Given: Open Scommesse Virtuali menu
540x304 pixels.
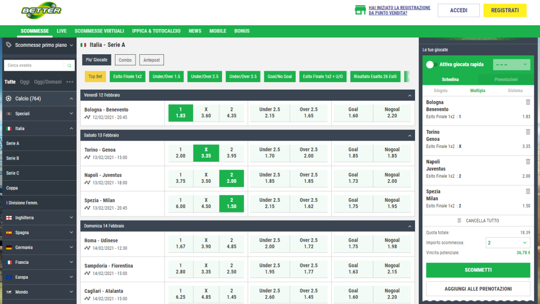Looking at the screenshot, I should pos(99,31).
